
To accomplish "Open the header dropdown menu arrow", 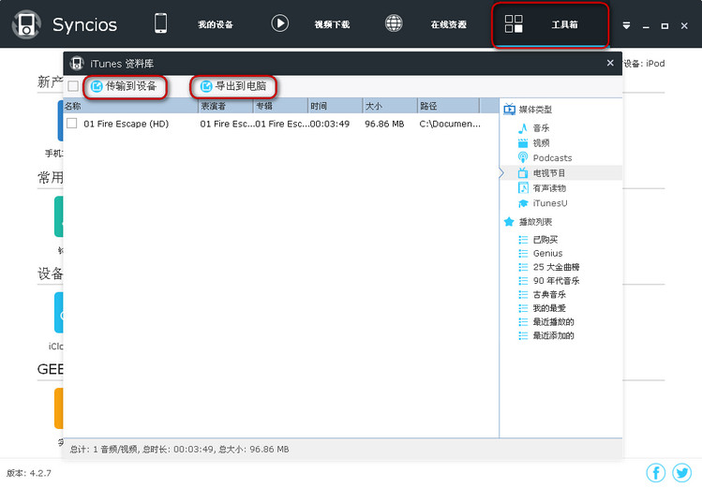I will pos(626,26).
